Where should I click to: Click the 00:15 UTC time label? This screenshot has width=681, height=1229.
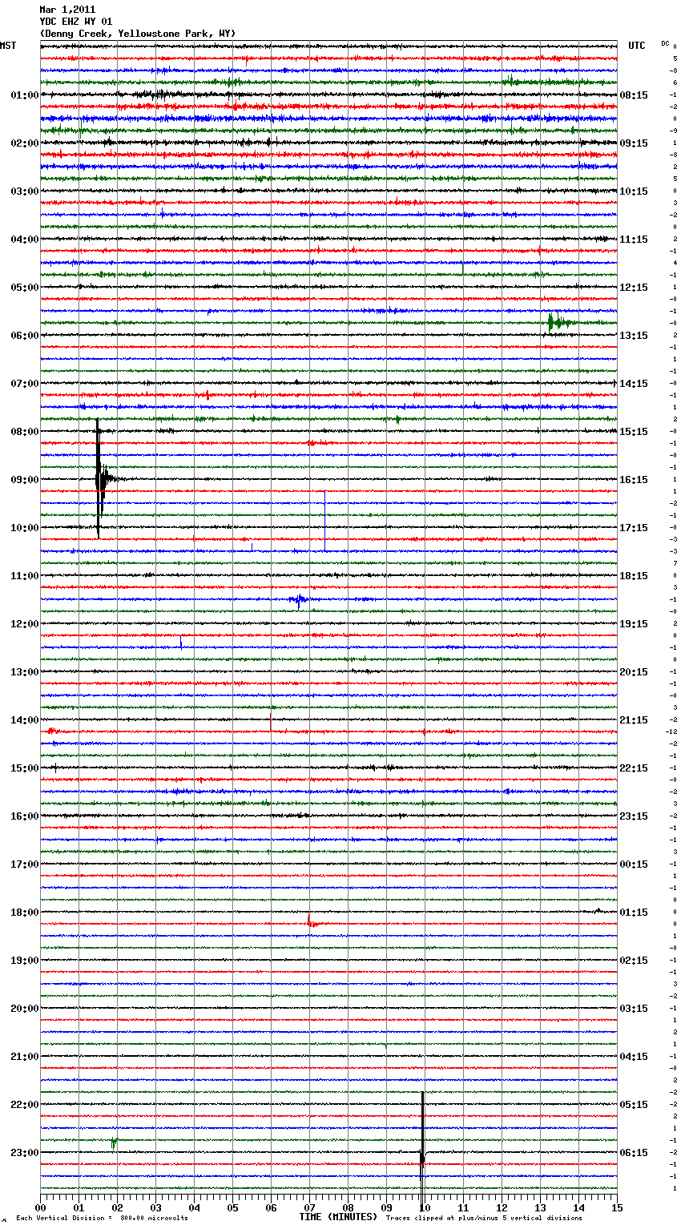click(x=634, y=864)
